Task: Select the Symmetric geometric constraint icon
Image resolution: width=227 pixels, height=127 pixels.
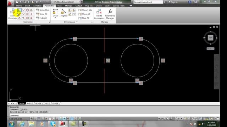Action: point(27,18)
